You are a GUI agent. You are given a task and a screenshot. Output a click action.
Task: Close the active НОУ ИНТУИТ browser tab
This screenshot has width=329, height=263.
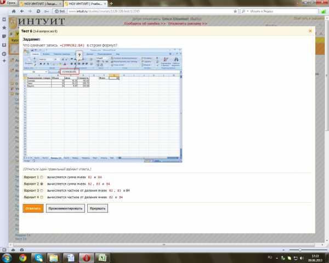[105, 4]
